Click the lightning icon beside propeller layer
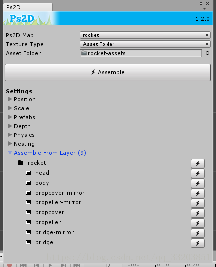Viewport: 216px width, 267px height. pos(198,223)
